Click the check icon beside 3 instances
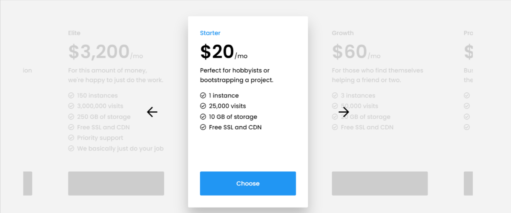The height and width of the screenshot is (213, 511). click(335, 96)
